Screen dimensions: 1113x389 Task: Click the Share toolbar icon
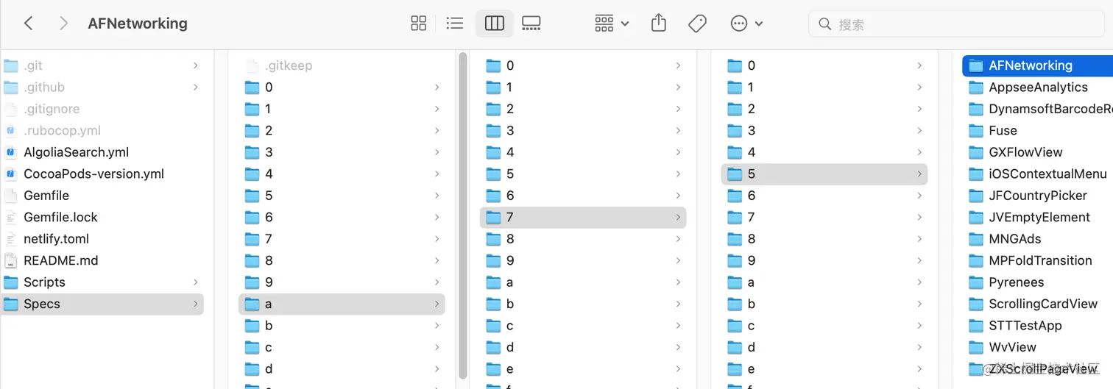click(659, 24)
